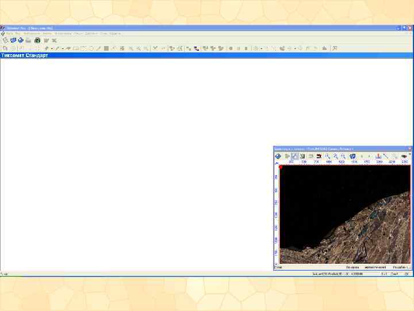This screenshot has width=414, height=311.
Task: Open the histogram icon in raster toolbar
Action: click(378, 156)
